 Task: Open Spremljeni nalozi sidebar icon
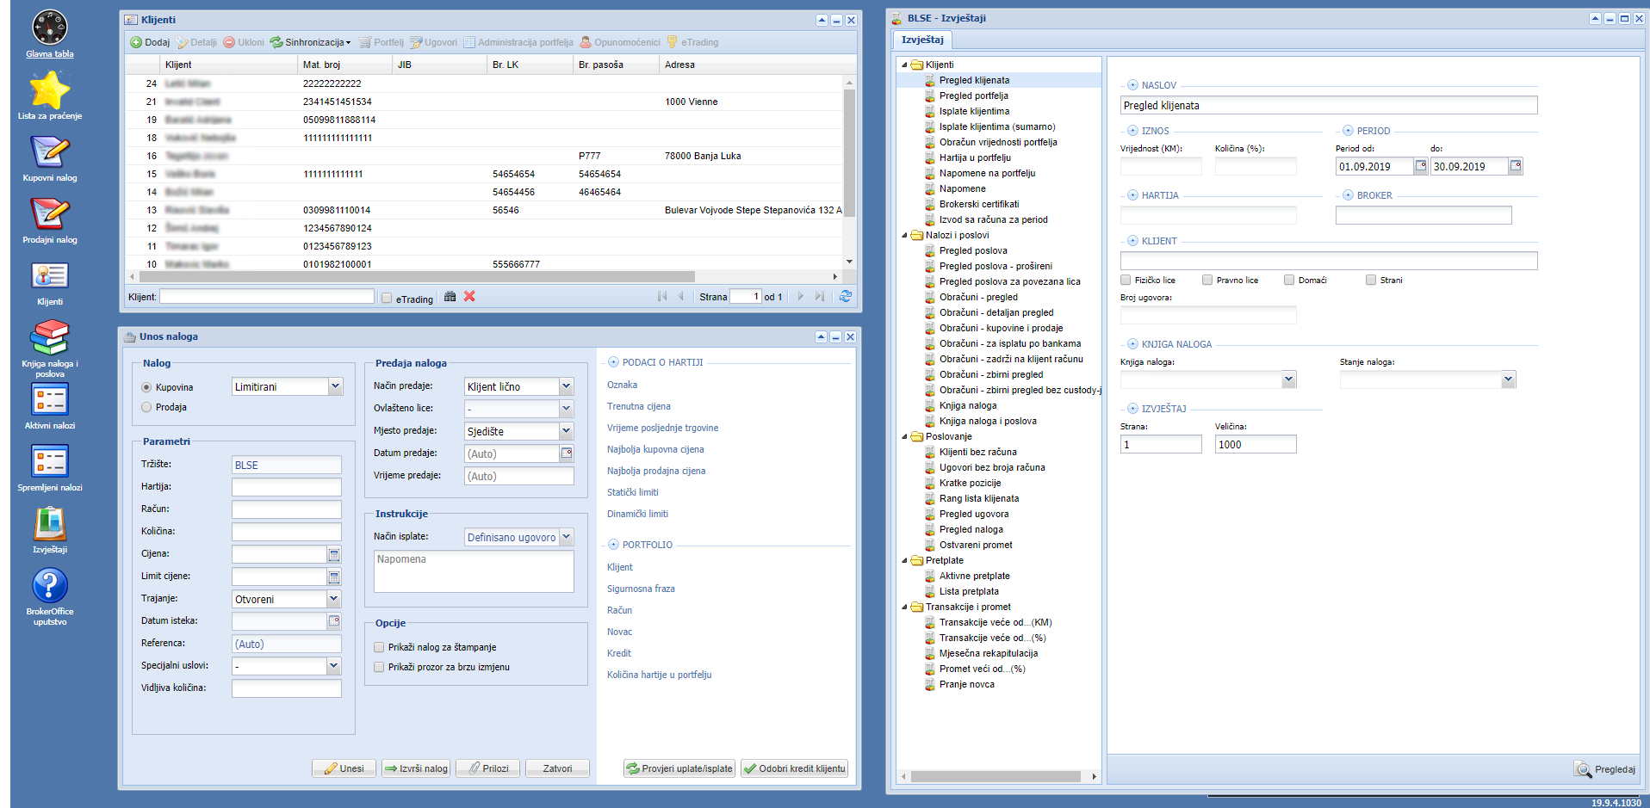tap(50, 461)
